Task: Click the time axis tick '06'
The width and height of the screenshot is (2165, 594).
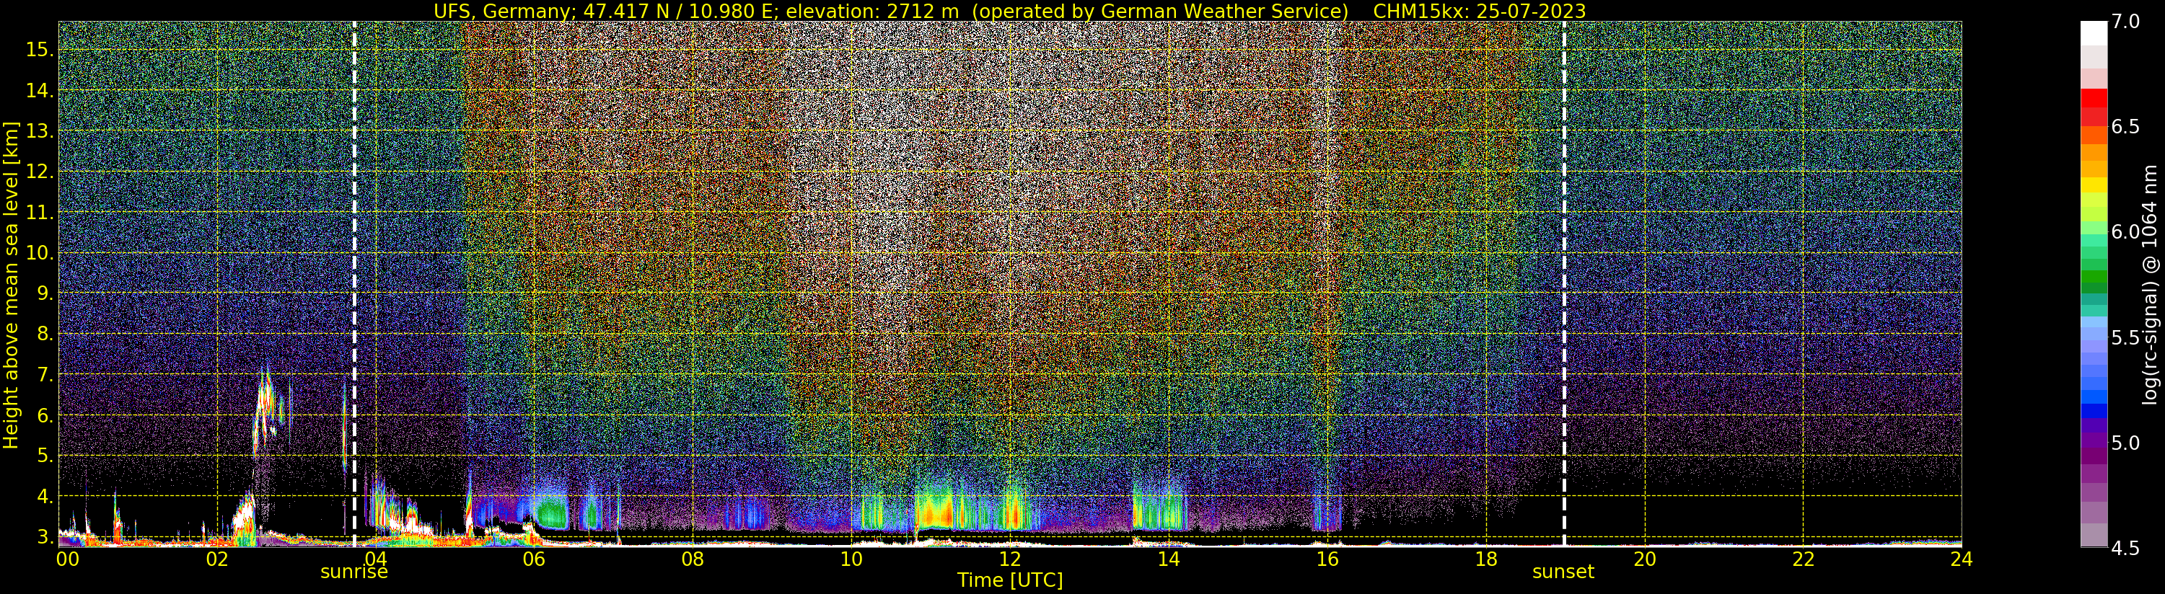Action: coord(534,559)
